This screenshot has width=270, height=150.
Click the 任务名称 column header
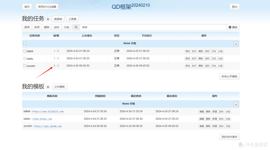(x=34, y=36)
